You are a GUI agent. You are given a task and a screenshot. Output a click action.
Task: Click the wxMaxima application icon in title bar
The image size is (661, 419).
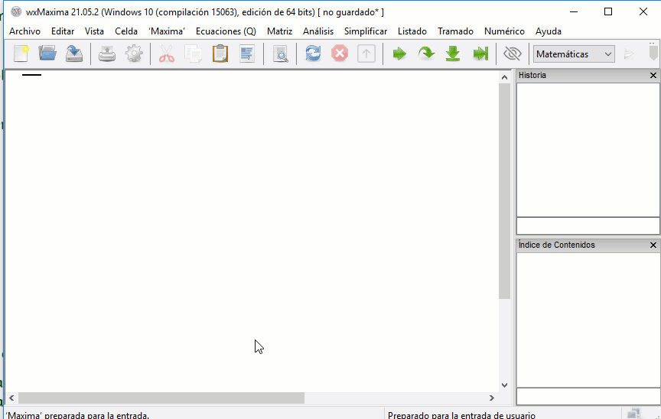click(x=16, y=11)
